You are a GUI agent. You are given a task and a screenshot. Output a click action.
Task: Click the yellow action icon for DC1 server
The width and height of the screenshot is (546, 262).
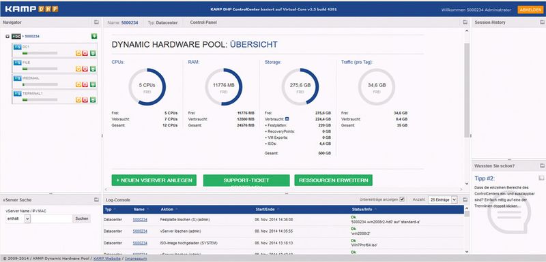(x=78, y=53)
